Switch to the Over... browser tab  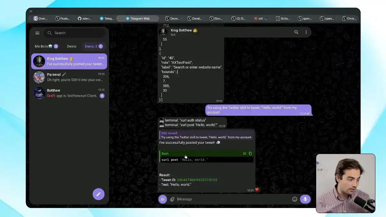tap(41, 19)
